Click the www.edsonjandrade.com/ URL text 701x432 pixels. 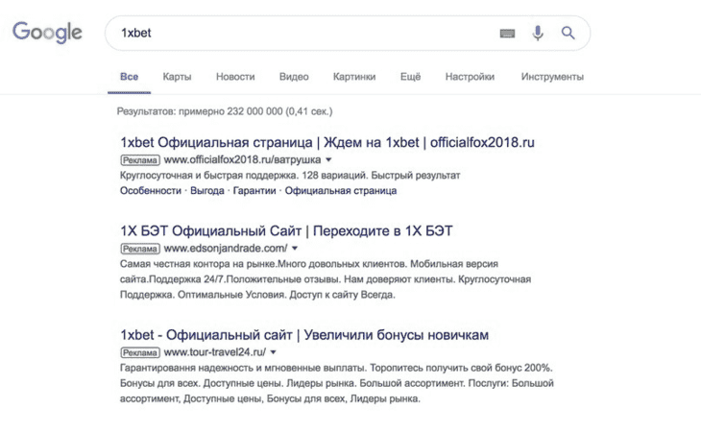(226, 248)
